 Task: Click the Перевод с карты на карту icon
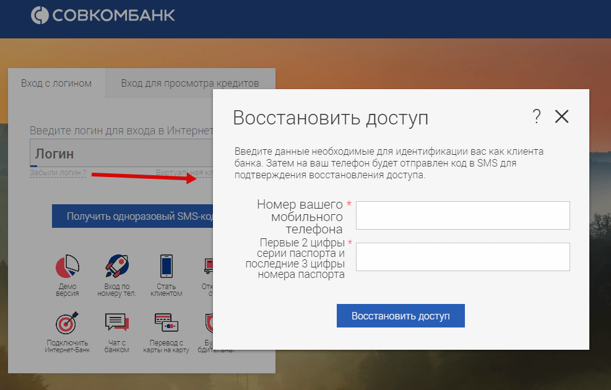click(x=166, y=323)
